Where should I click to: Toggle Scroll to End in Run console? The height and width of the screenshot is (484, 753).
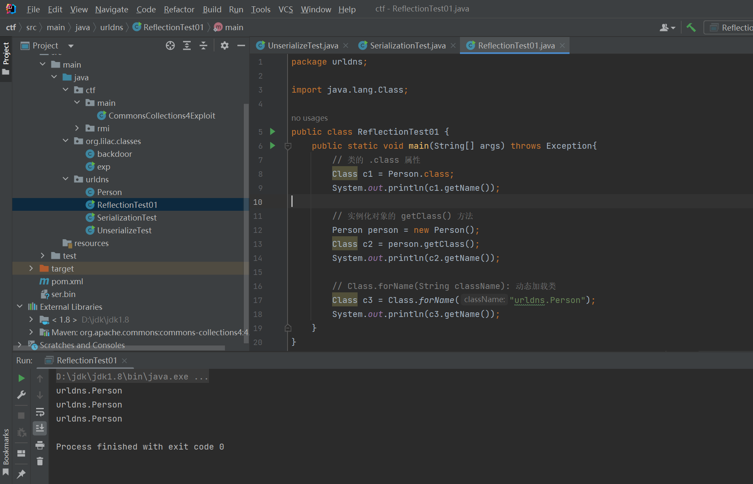[x=40, y=428]
